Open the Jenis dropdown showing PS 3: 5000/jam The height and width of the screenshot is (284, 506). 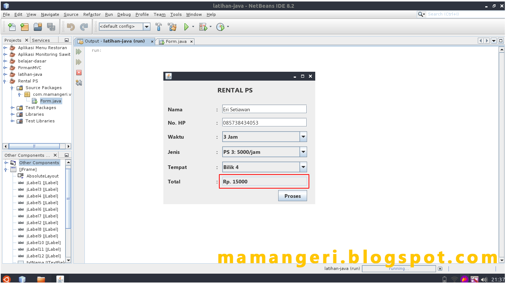tap(303, 152)
